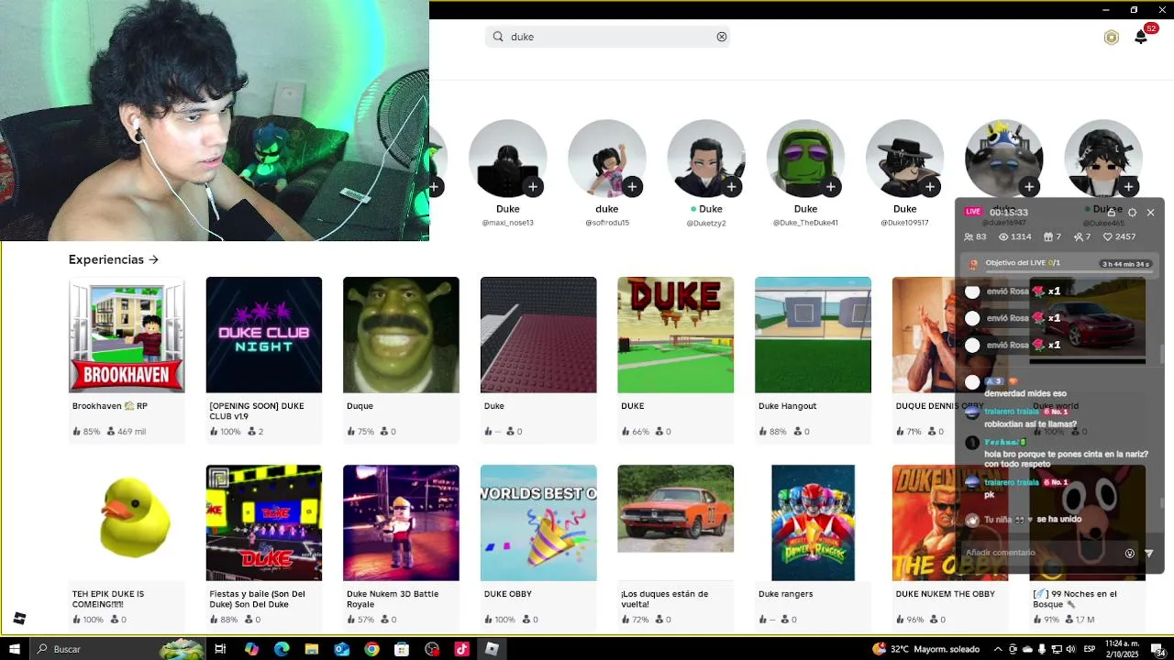
Task: Click DUKE green field experience thumbnail
Action: pos(676,335)
